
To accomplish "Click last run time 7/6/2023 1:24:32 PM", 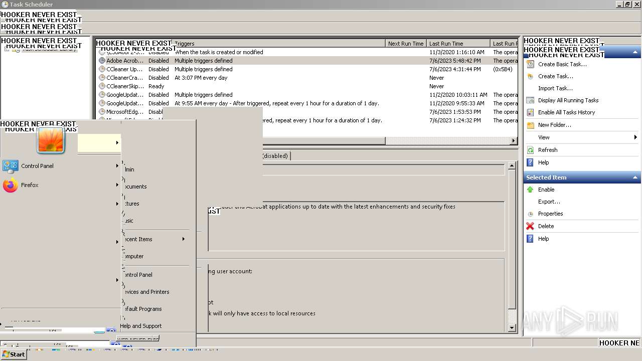I will 455,120.
